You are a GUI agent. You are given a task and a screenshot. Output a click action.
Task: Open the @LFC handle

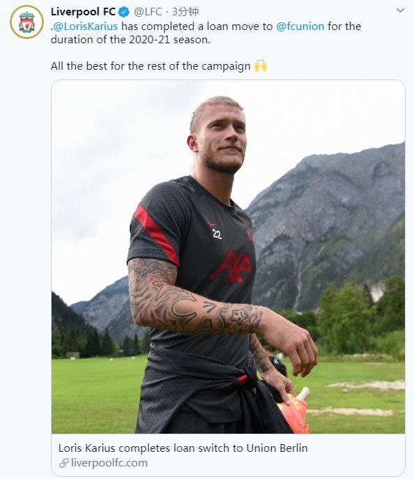pos(148,12)
